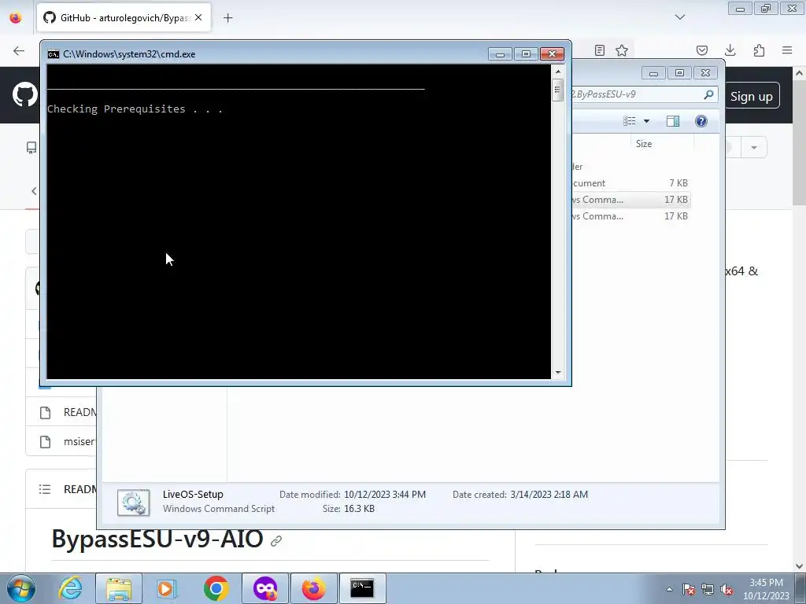Select the 7 KB document file row
The width and height of the screenshot is (806, 604).
coord(630,182)
